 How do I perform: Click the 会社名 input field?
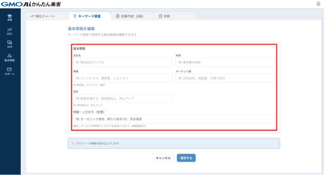point(122,62)
